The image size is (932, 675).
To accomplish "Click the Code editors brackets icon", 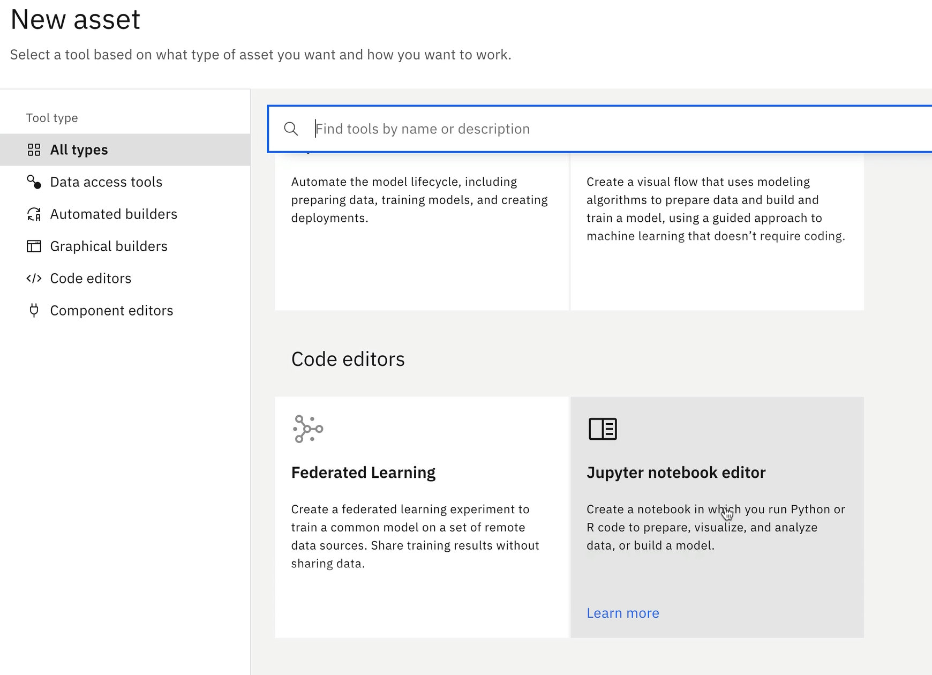I will pos(34,279).
